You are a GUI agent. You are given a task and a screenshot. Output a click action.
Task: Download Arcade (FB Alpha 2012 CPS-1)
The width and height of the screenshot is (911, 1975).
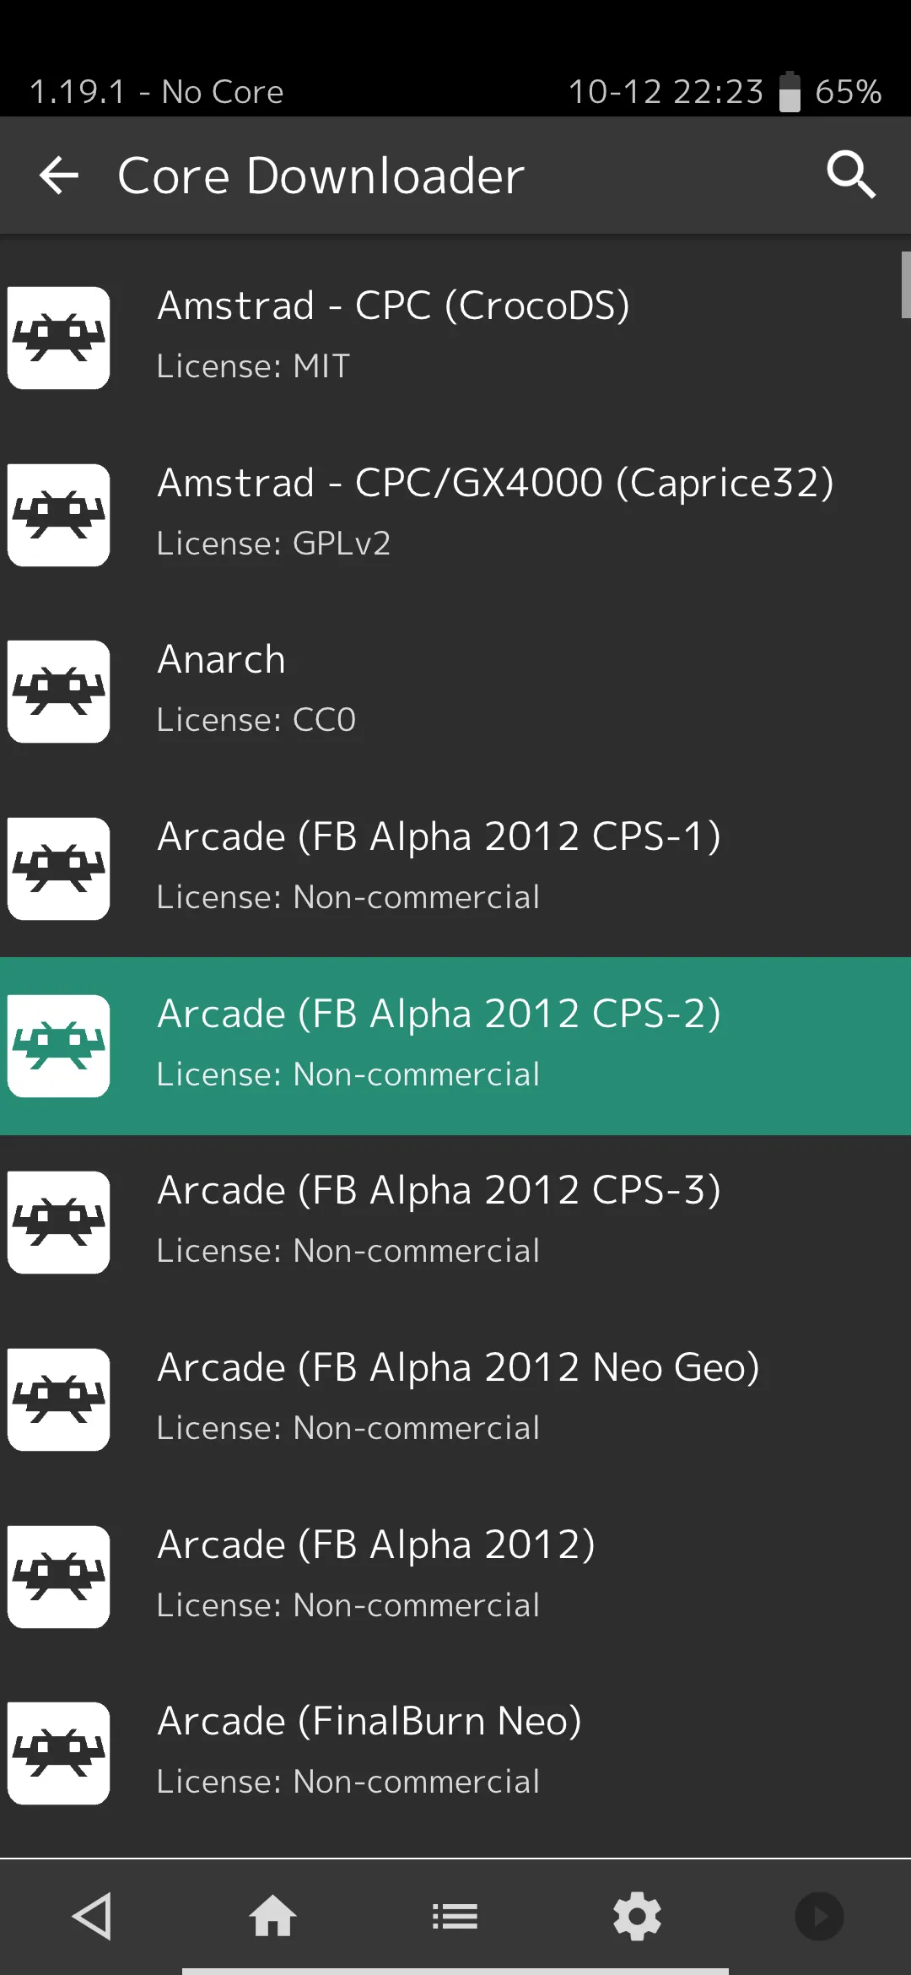point(455,868)
